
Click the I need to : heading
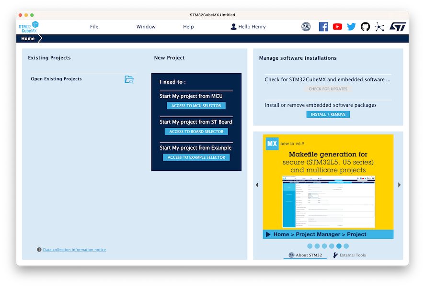[x=172, y=82]
